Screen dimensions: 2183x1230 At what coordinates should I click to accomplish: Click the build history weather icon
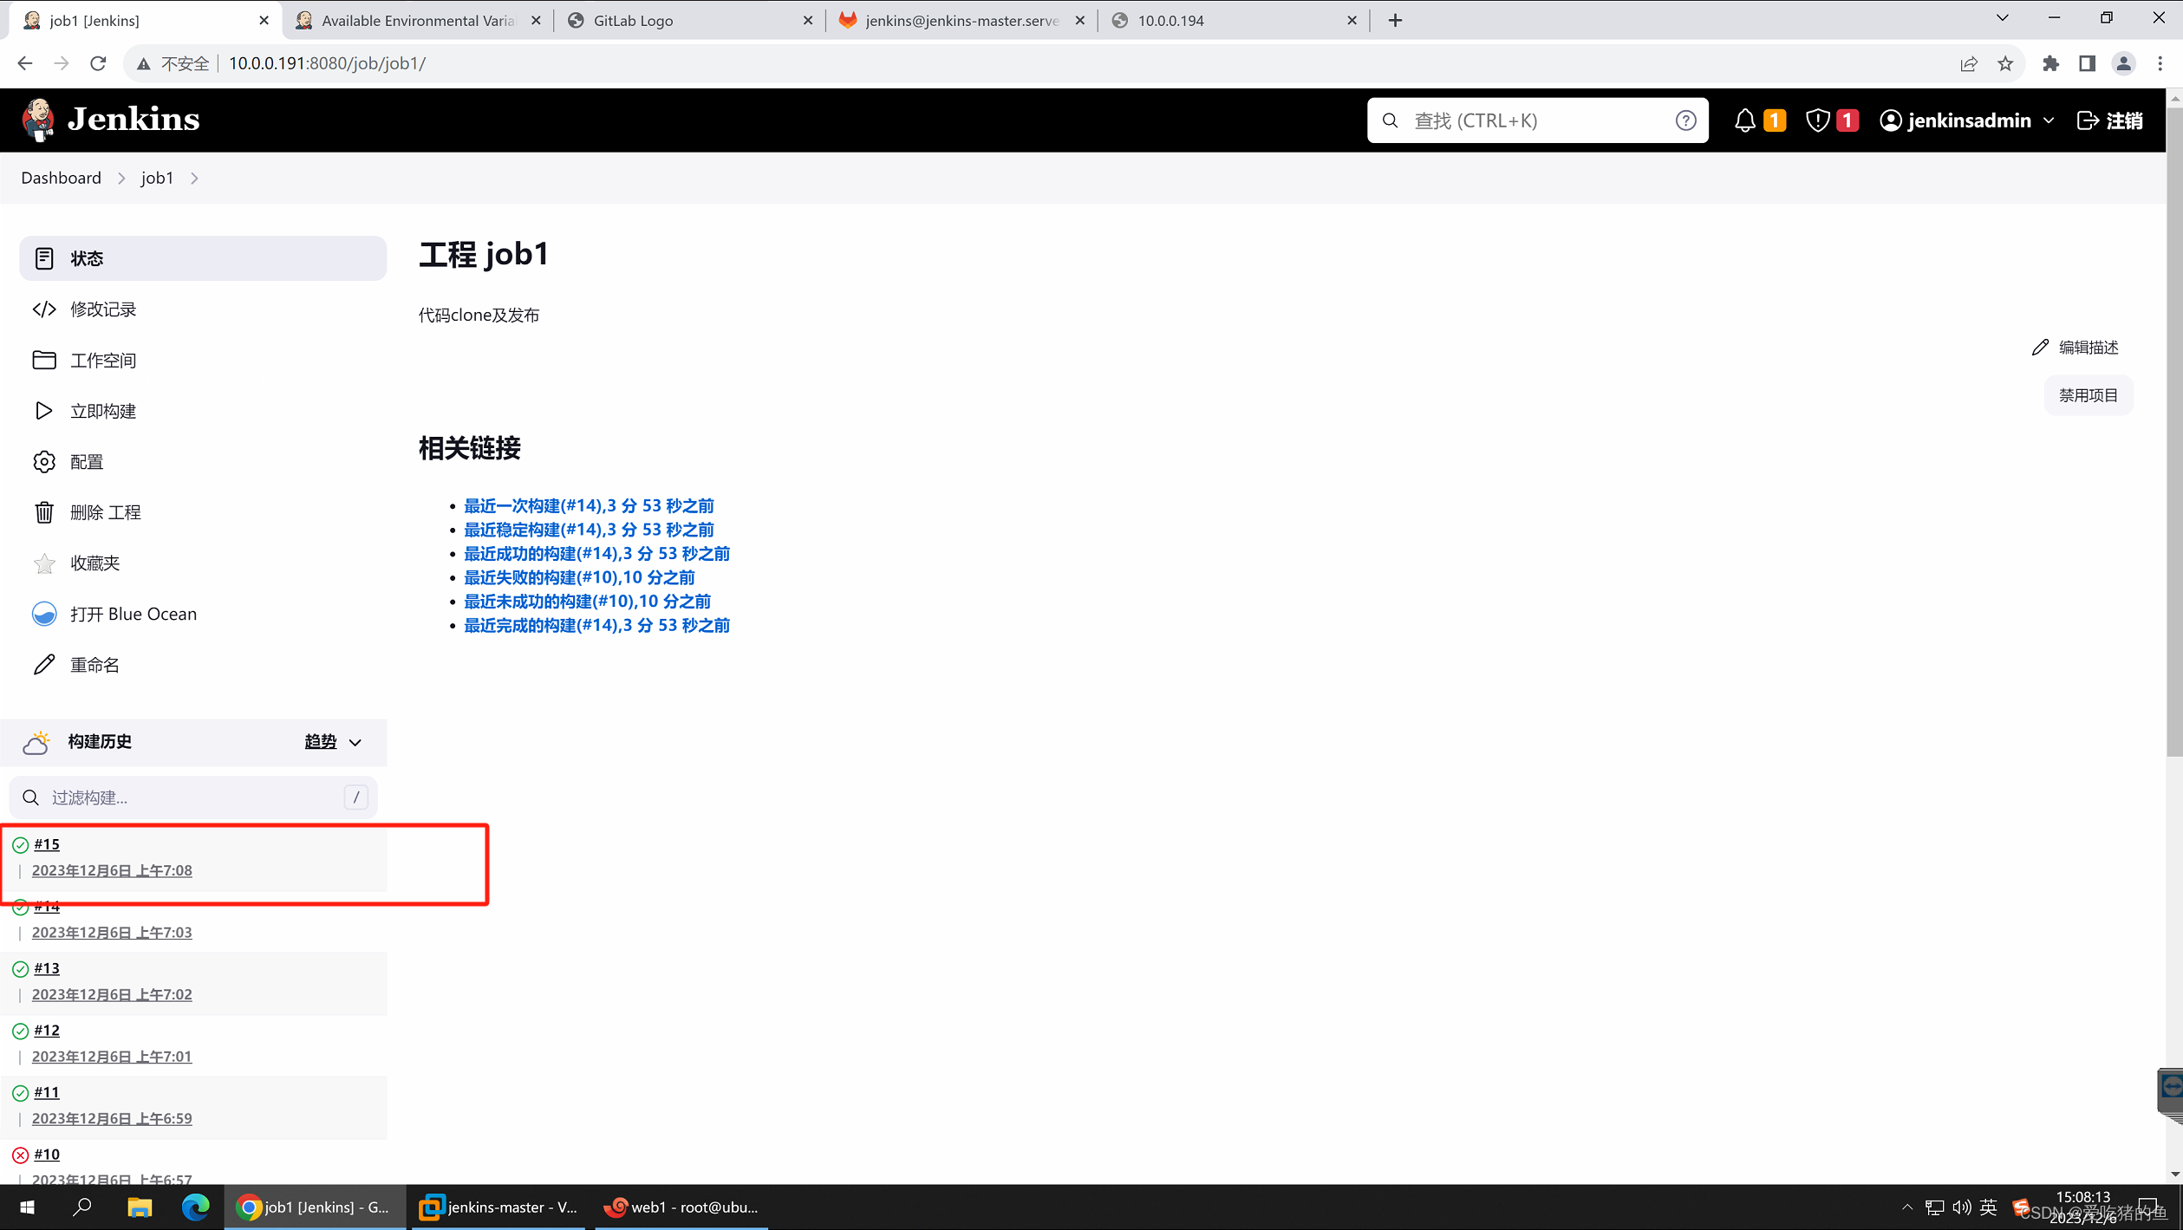(x=36, y=742)
